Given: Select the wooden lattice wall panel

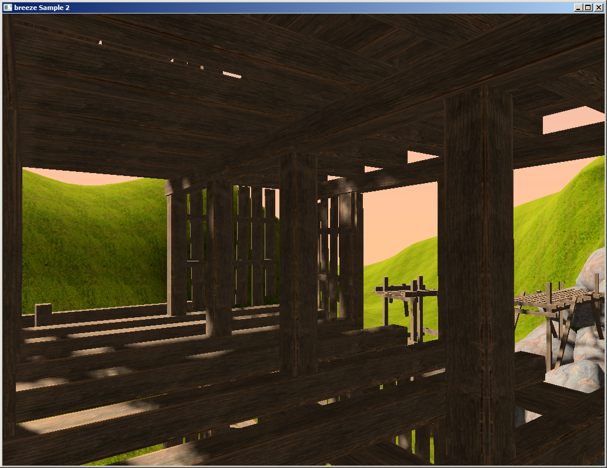Looking at the screenshot, I should [x=253, y=247].
